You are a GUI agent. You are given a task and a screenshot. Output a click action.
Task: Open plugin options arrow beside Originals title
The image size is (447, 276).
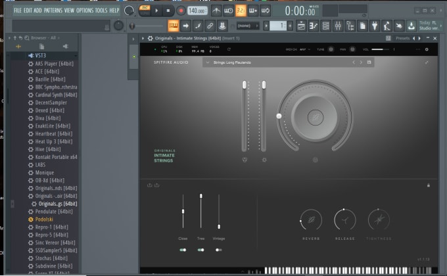click(143, 38)
